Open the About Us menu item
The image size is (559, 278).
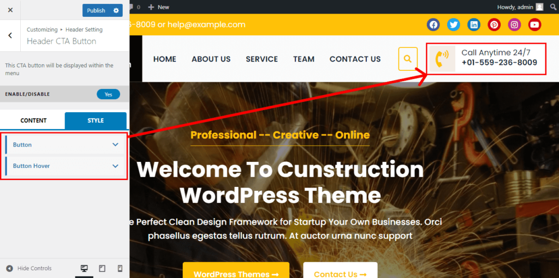coord(211,59)
